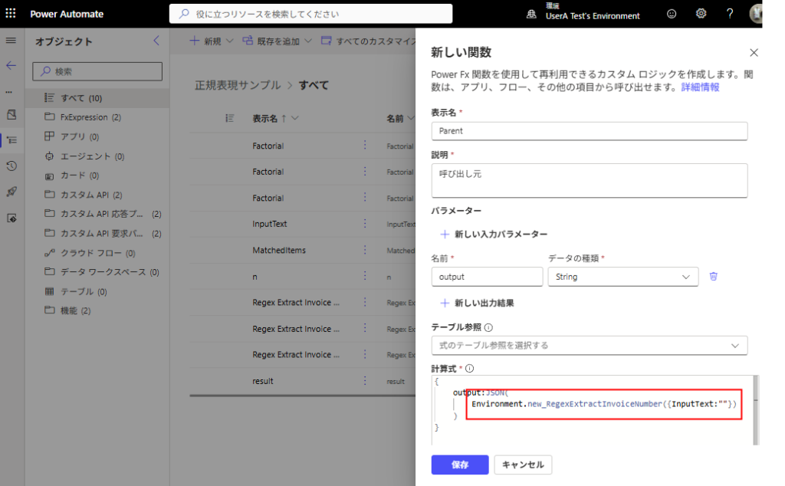Click the table reference info icon

click(488, 327)
